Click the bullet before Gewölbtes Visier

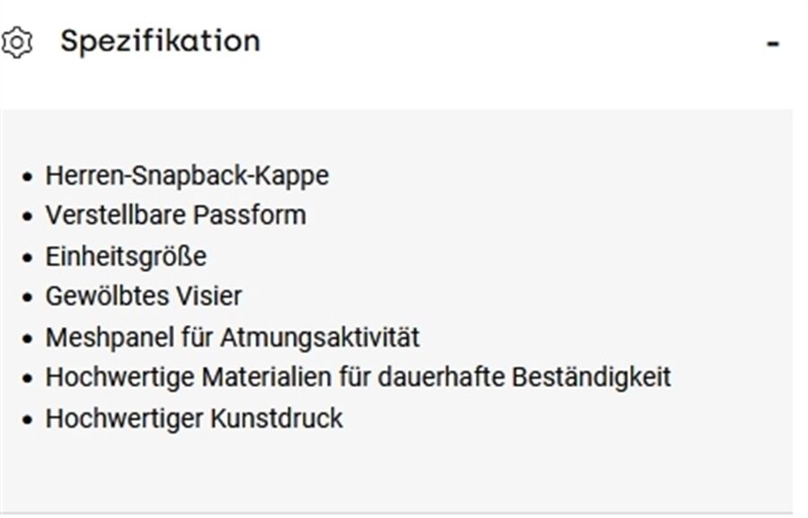[x=27, y=297]
